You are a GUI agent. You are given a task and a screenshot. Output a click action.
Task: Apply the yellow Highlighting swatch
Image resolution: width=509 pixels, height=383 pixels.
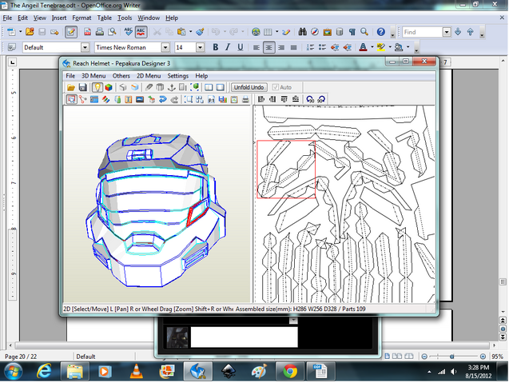(381, 47)
